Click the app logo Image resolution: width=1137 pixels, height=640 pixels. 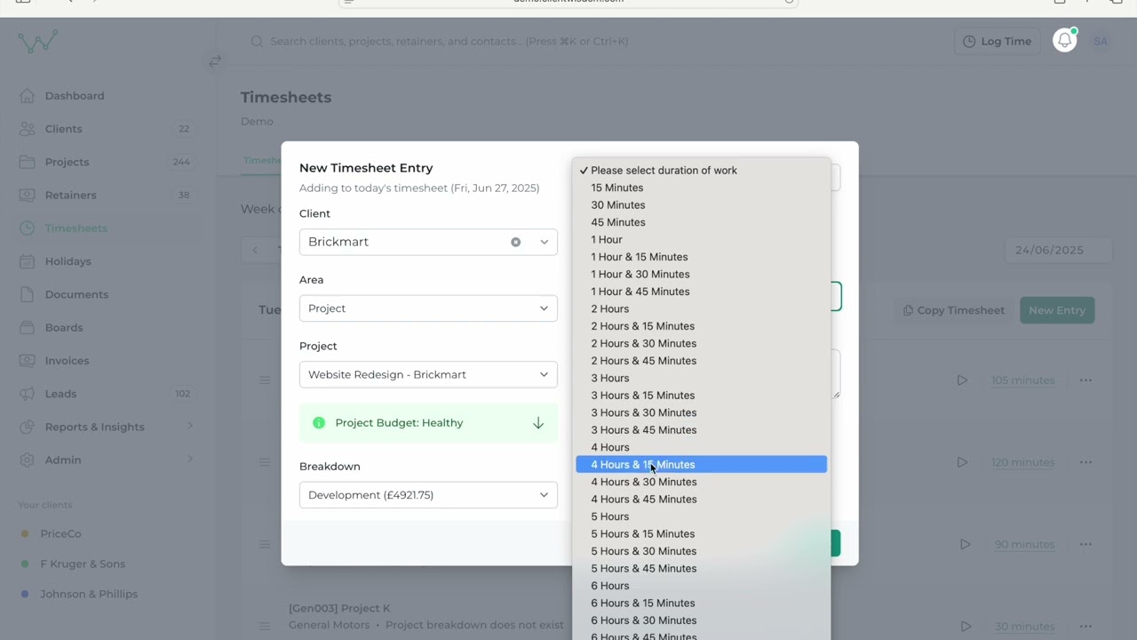[x=37, y=42]
